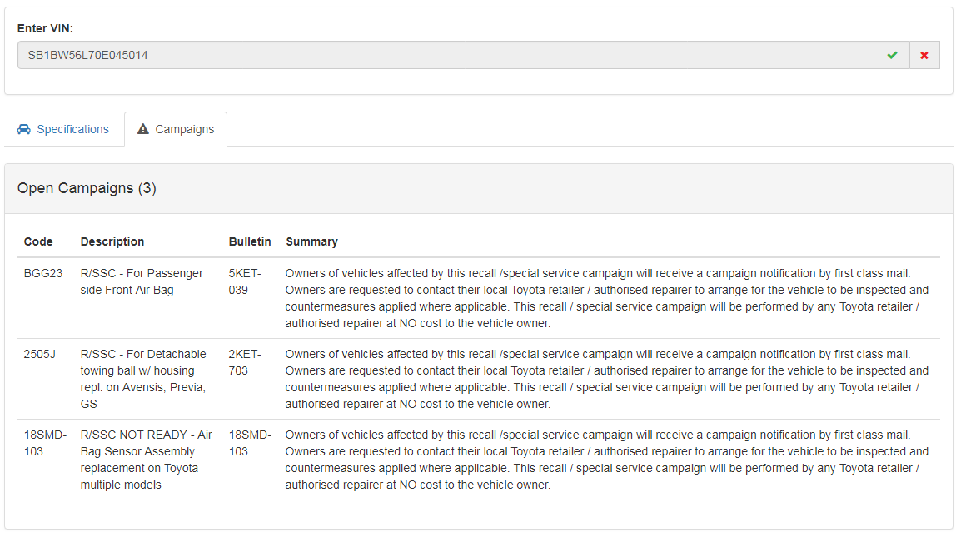Click bulletin number 2KET-703
This screenshot has width=956, height=537.
coord(245,362)
